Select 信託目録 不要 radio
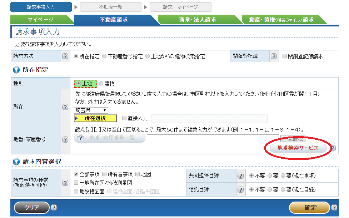 click(251, 189)
